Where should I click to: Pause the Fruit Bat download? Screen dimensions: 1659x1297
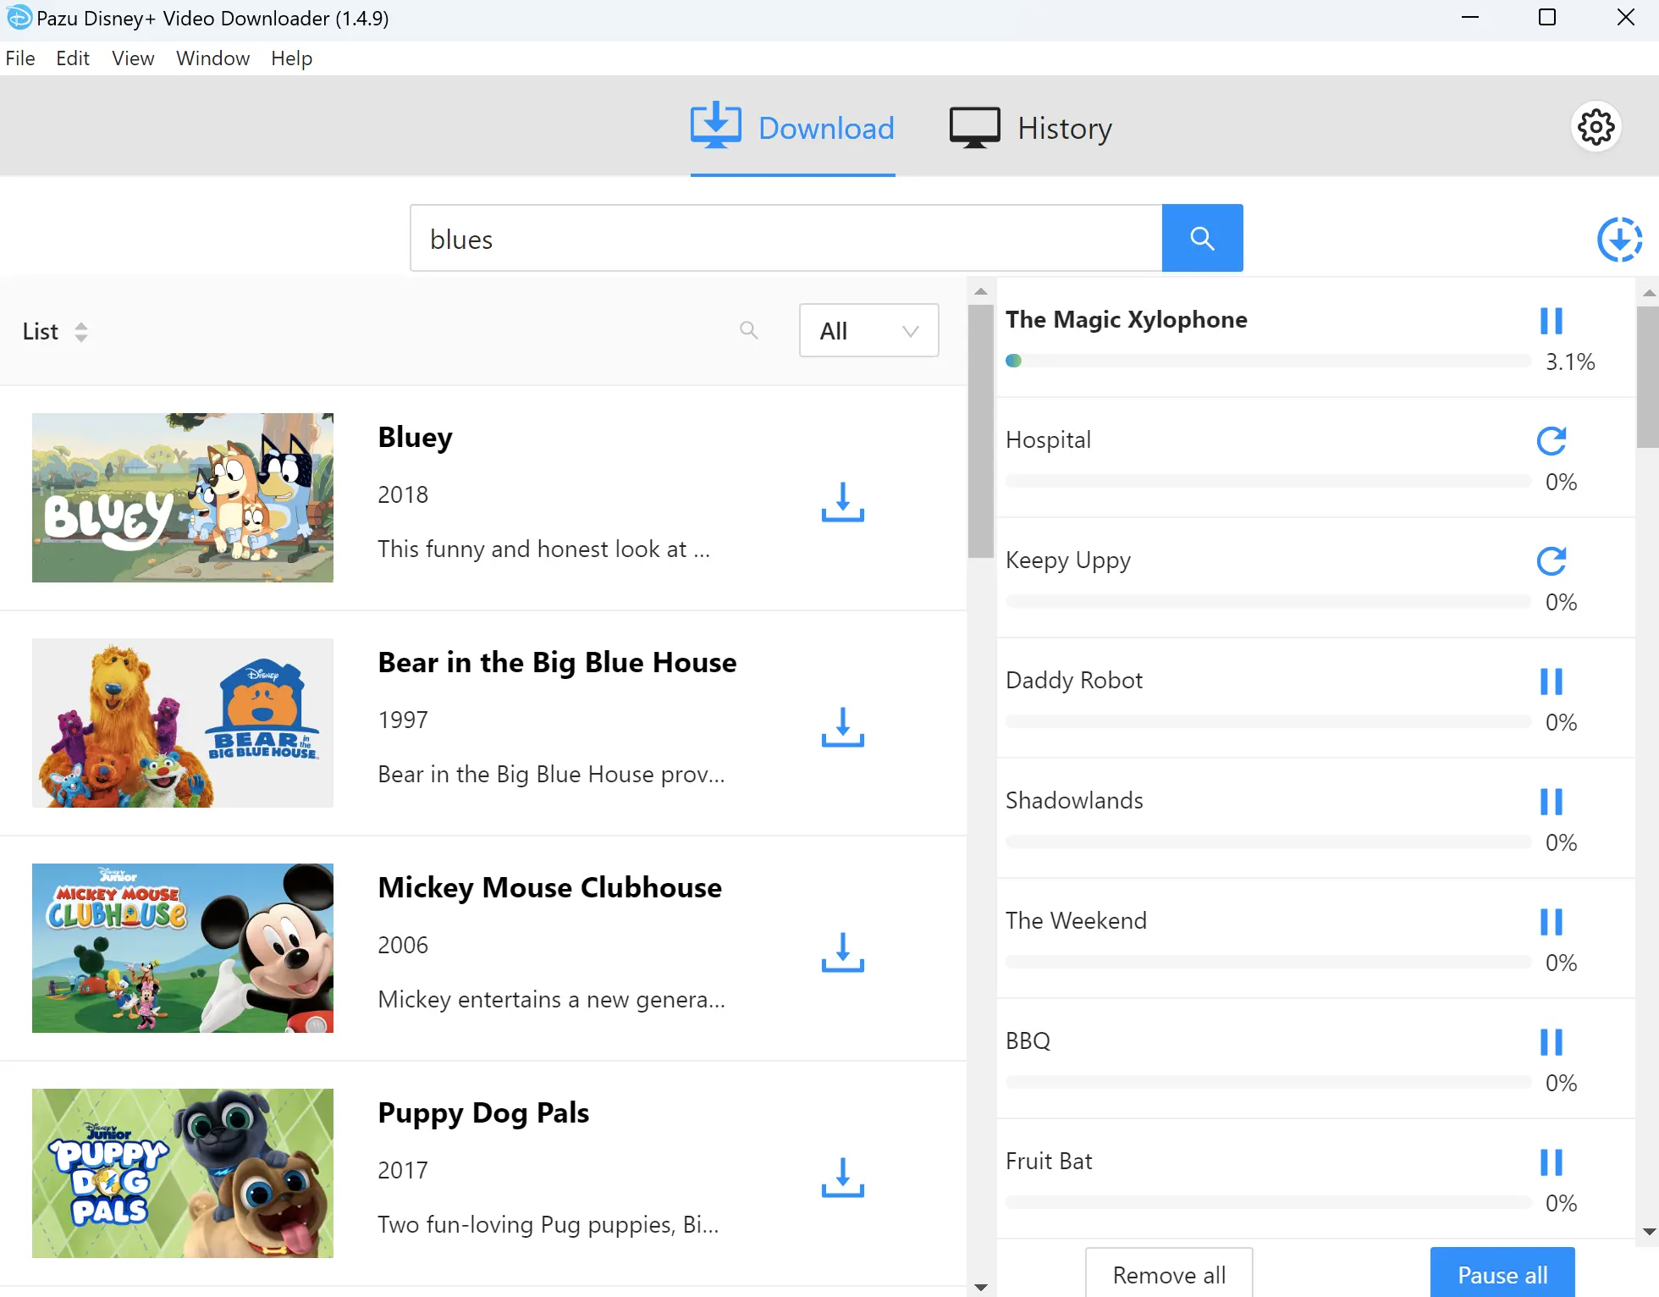[x=1551, y=1162]
